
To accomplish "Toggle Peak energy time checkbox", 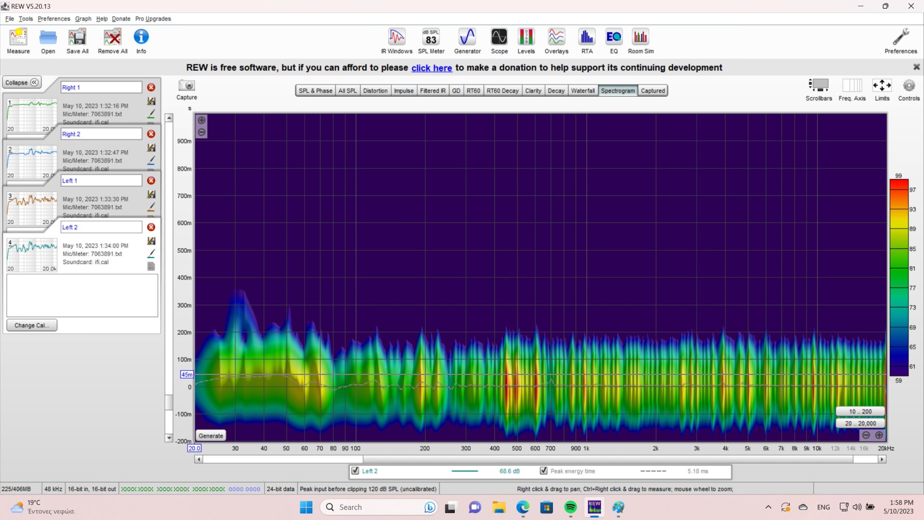I will pos(543,471).
